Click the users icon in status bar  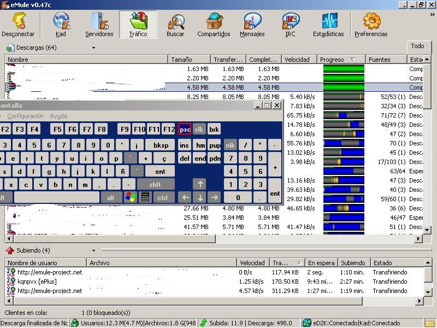tap(75, 323)
